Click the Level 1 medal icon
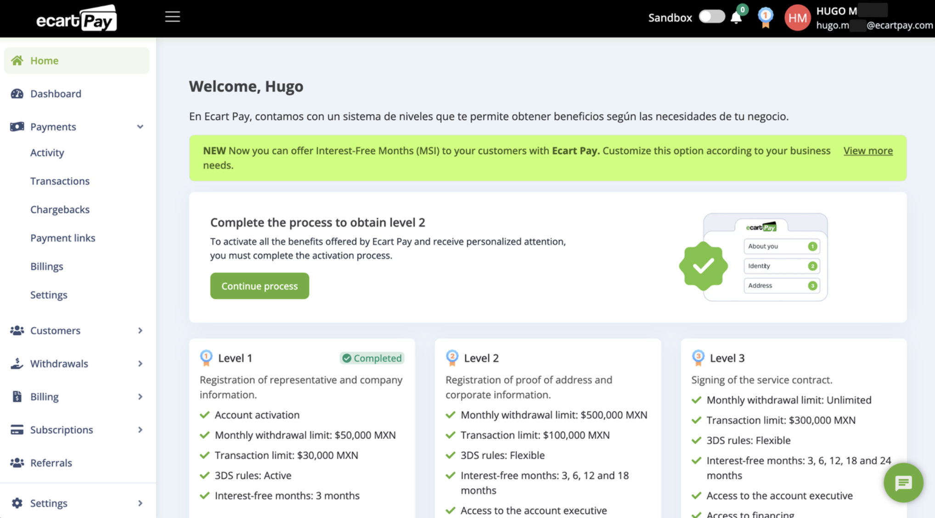Screen dimensions: 935x518 206,358
